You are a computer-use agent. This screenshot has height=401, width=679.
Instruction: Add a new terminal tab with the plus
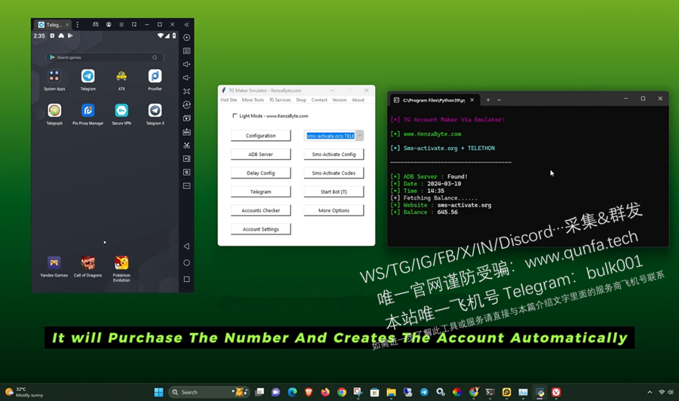tap(488, 100)
